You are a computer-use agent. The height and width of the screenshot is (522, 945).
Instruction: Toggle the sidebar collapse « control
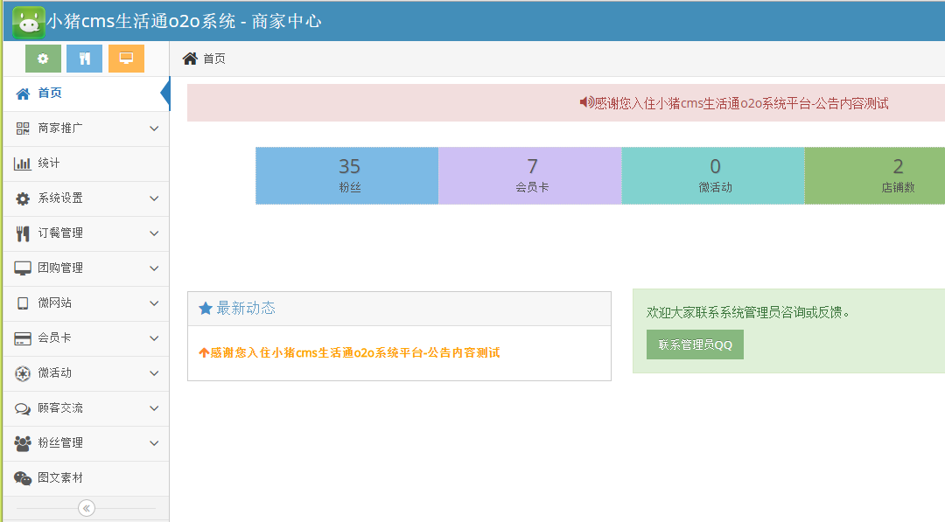pyautogui.click(x=86, y=507)
